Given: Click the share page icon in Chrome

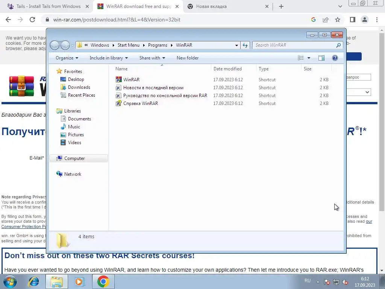Looking at the screenshot, I should pos(326,20).
